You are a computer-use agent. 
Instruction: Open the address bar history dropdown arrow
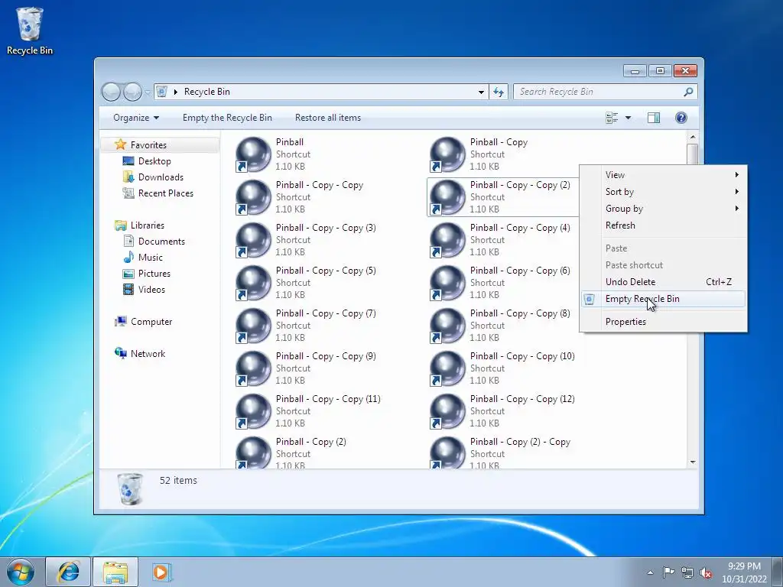(x=481, y=92)
